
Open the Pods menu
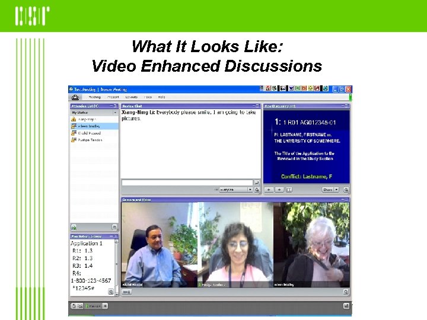[148, 97]
